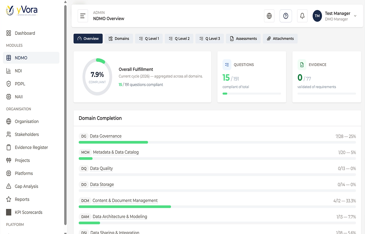Click the Data Governance domain link
This screenshot has height=234, width=365.
coord(106,136)
